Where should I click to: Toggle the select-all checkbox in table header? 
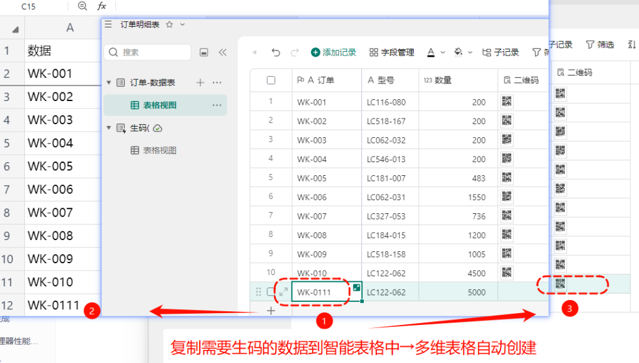(x=271, y=80)
